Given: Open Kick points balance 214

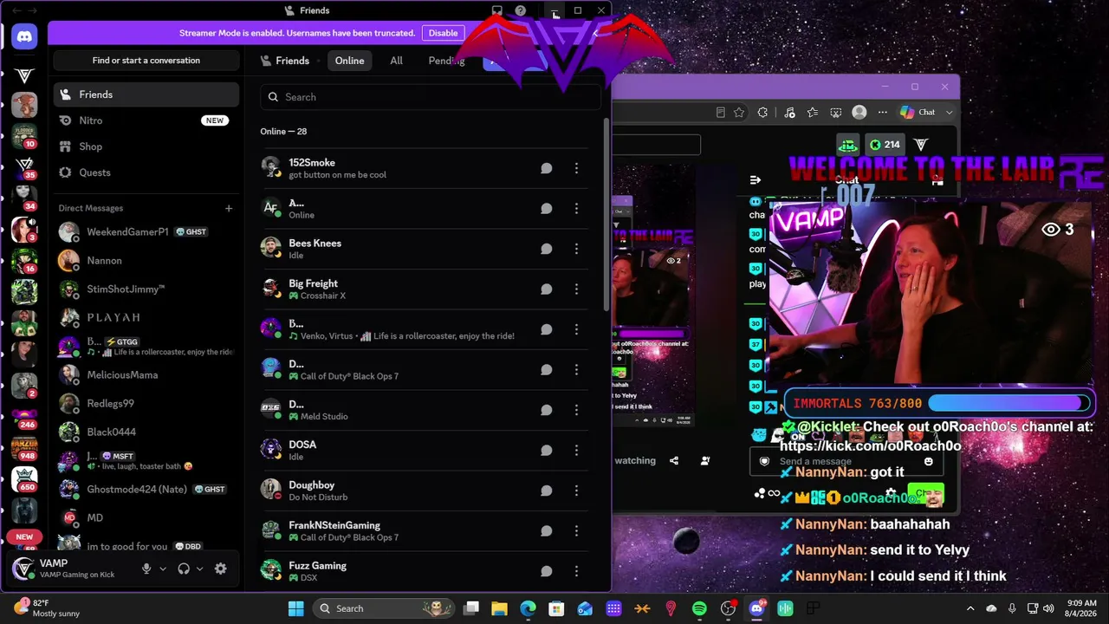Looking at the screenshot, I should (885, 145).
